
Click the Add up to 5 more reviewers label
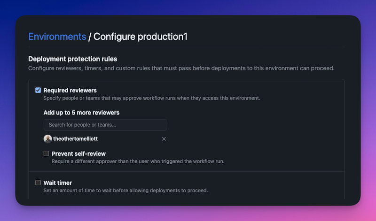click(x=81, y=113)
